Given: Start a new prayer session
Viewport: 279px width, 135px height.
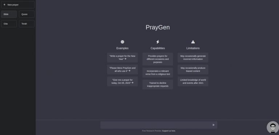Looking at the screenshot, I should [x=18, y=5].
